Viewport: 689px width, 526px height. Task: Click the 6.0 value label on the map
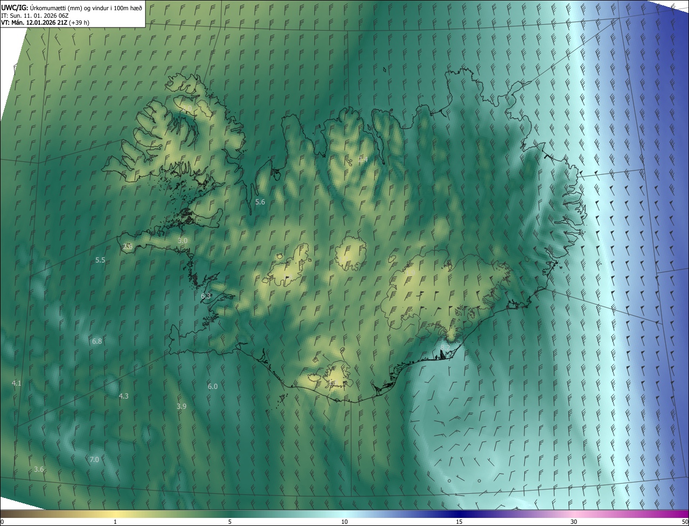pos(213,386)
